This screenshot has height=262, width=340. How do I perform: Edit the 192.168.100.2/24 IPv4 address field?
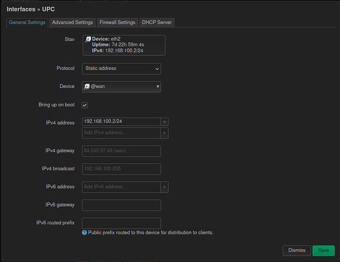[121, 122]
